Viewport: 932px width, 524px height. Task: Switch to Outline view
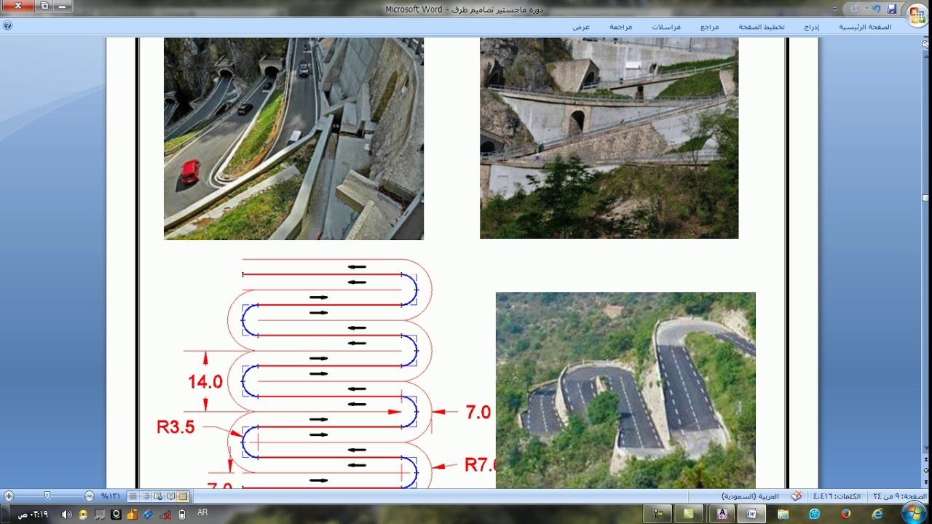point(146,496)
